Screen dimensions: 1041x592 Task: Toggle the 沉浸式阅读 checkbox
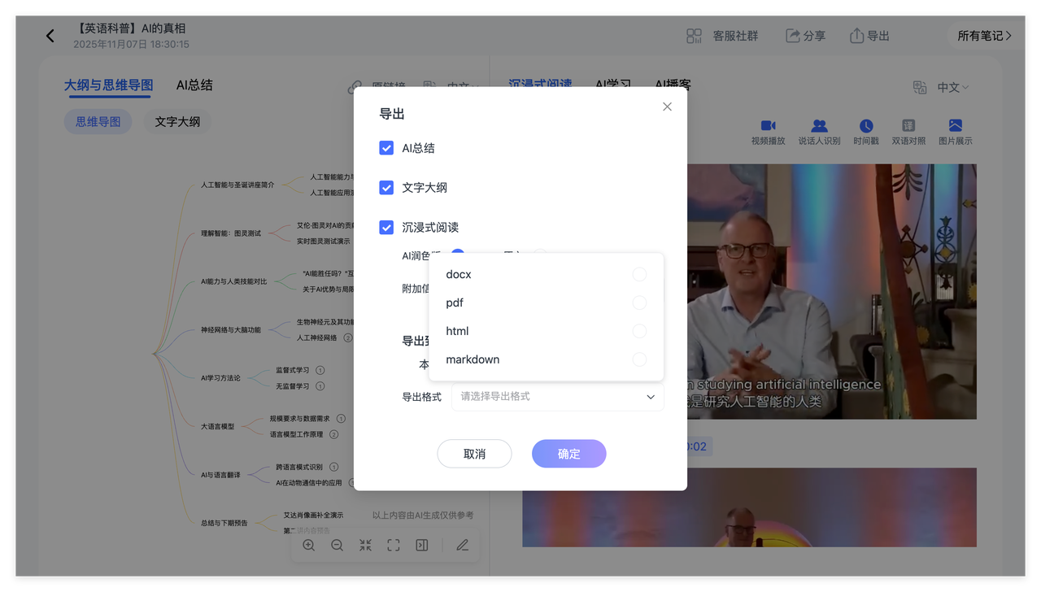click(x=386, y=228)
